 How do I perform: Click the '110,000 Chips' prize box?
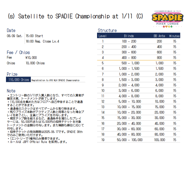pos(18,79)
